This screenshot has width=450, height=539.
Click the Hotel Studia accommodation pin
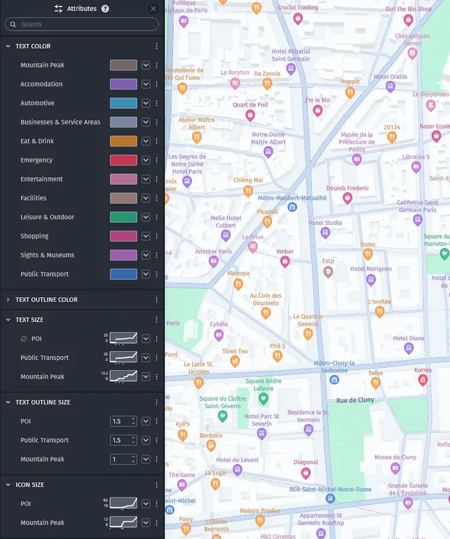pyautogui.click(x=325, y=233)
